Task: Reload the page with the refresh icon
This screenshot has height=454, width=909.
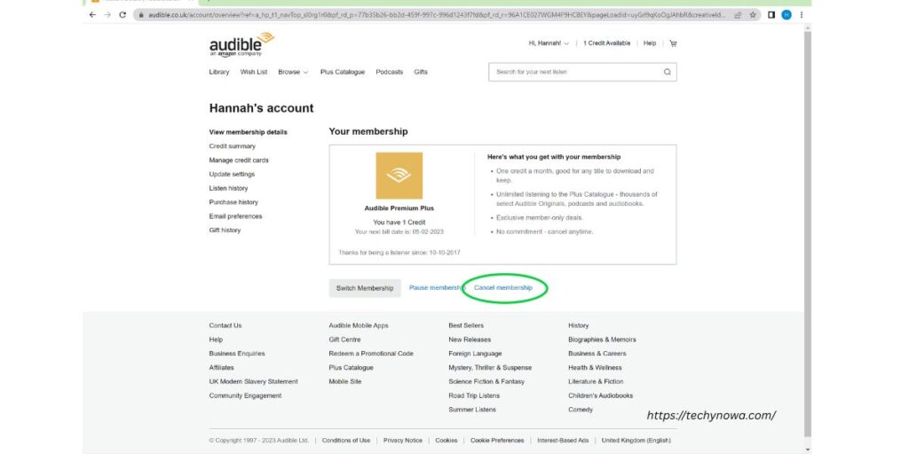Action: tap(123, 15)
